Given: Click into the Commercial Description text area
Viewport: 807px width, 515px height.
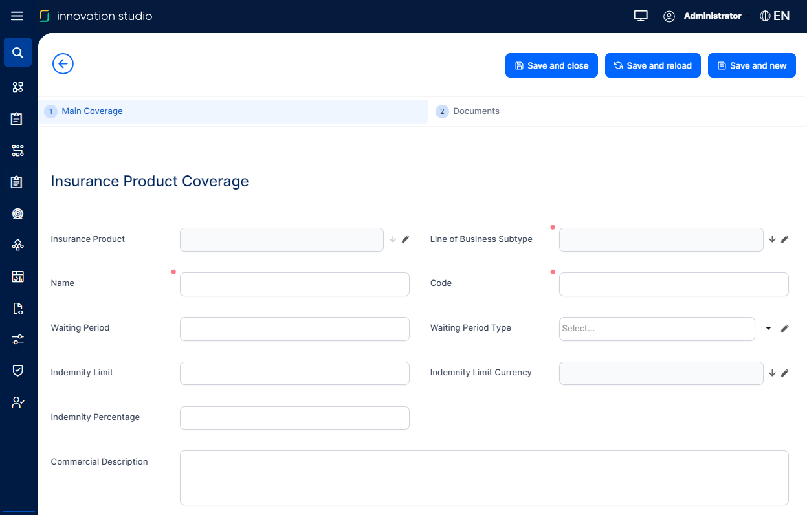Looking at the screenshot, I should coord(484,477).
